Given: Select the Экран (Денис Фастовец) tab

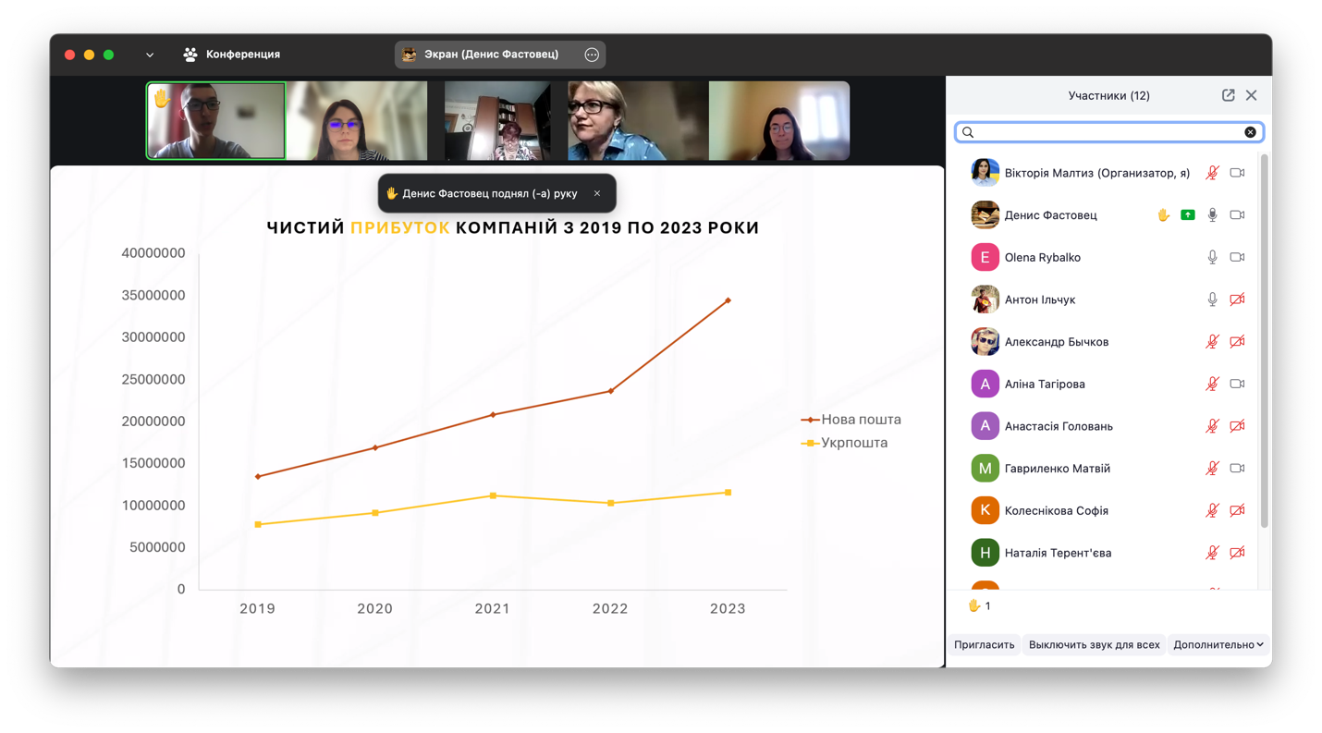Looking at the screenshot, I should click(500, 55).
